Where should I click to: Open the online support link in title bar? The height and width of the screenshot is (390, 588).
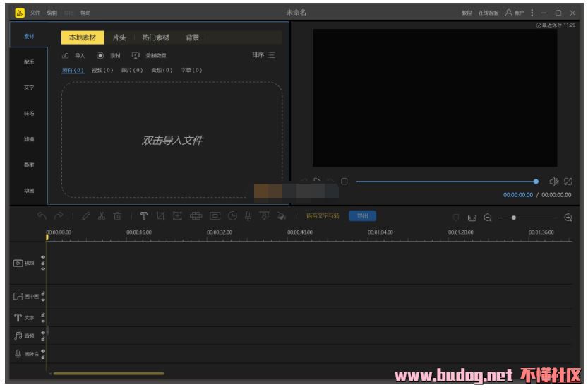click(x=488, y=13)
